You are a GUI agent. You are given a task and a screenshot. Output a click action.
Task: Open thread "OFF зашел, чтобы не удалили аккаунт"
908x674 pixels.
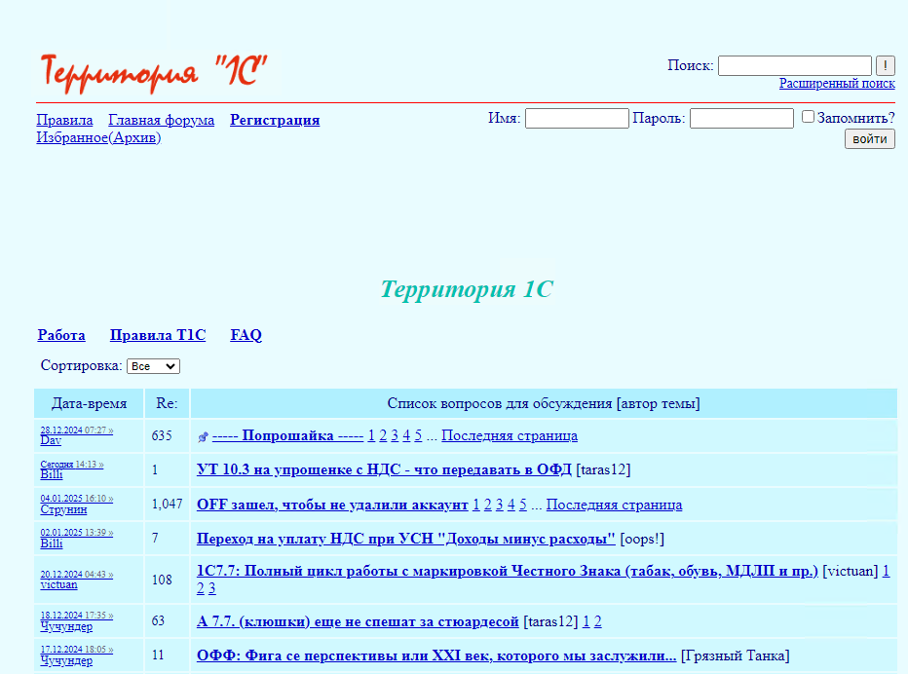pos(332,505)
